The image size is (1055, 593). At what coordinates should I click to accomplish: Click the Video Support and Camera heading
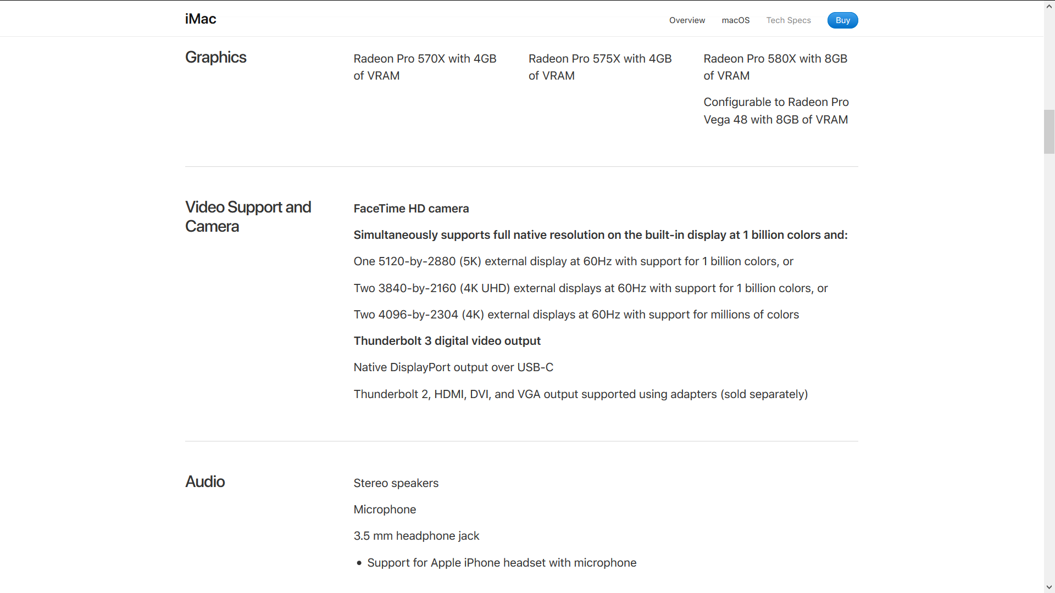(x=248, y=216)
